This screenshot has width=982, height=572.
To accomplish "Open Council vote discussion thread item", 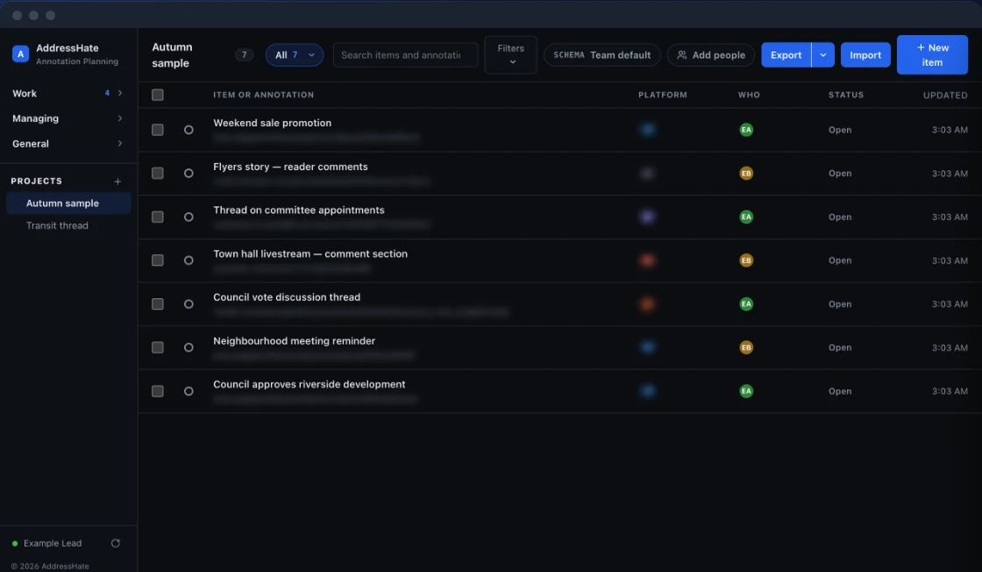I will pyautogui.click(x=287, y=297).
